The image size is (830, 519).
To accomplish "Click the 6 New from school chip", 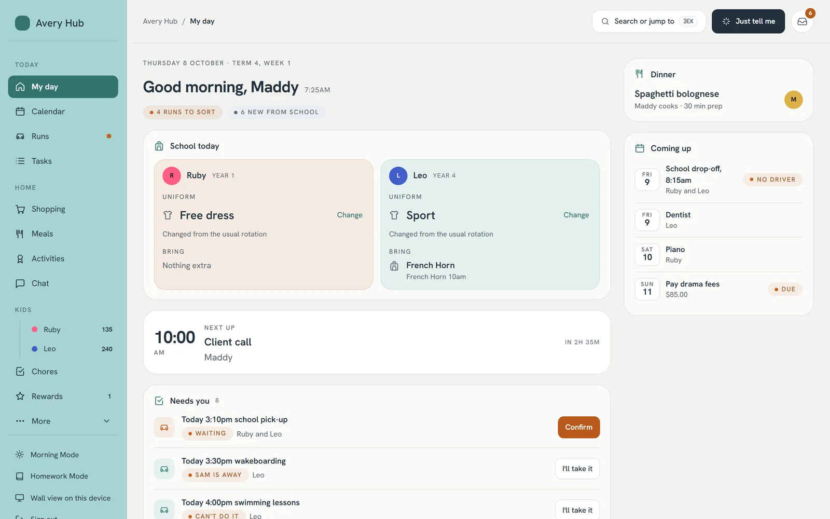I will tap(276, 112).
